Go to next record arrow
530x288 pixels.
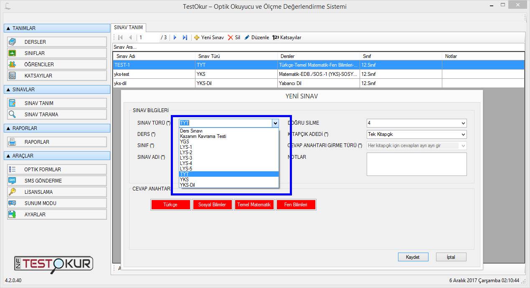[175, 38]
